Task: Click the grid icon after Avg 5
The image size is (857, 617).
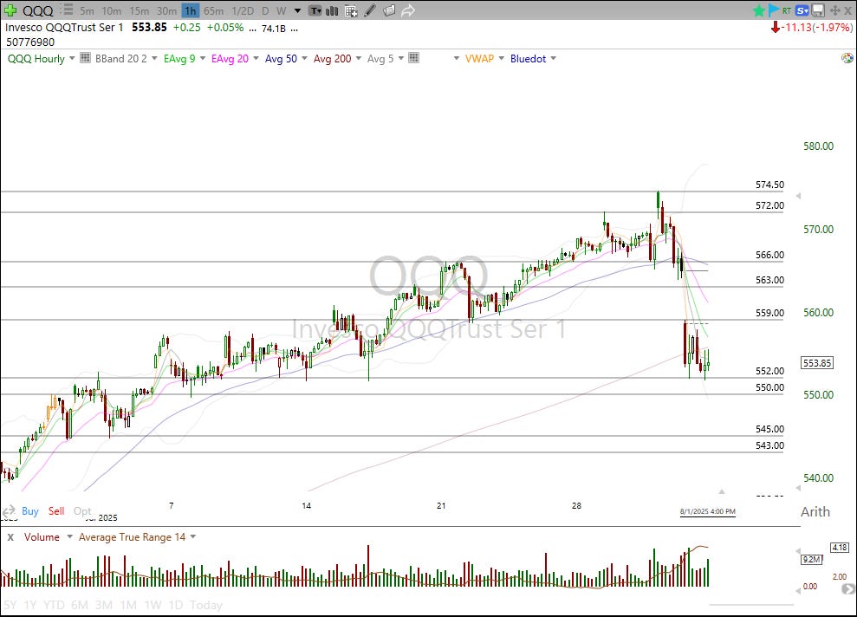Action: (413, 58)
